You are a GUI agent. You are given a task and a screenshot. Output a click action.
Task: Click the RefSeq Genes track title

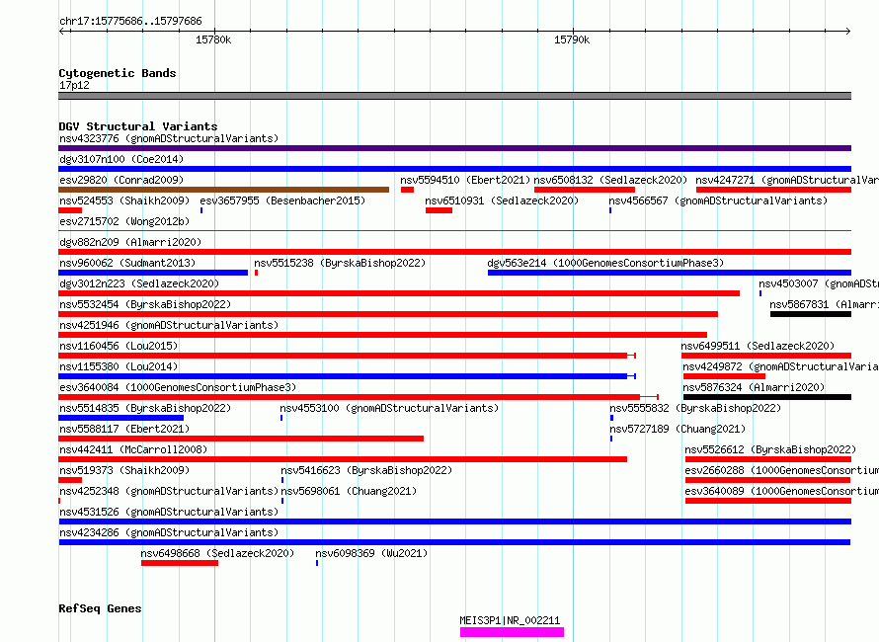100,609
